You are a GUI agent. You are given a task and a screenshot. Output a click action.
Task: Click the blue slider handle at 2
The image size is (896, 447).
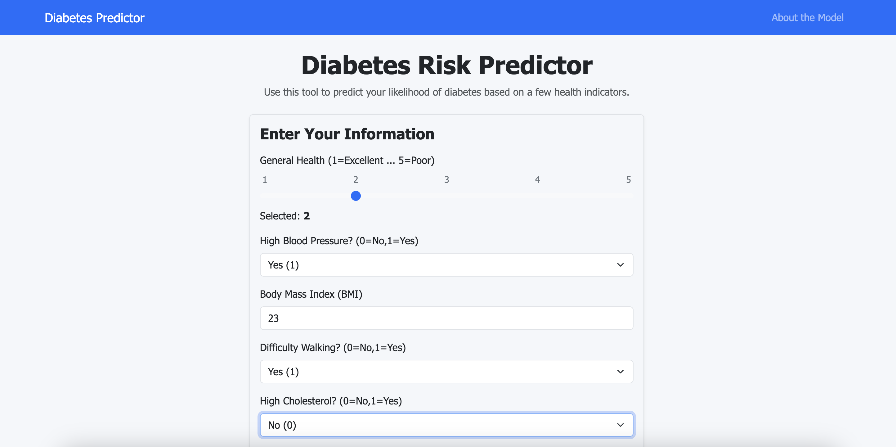[x=356, y=196]
